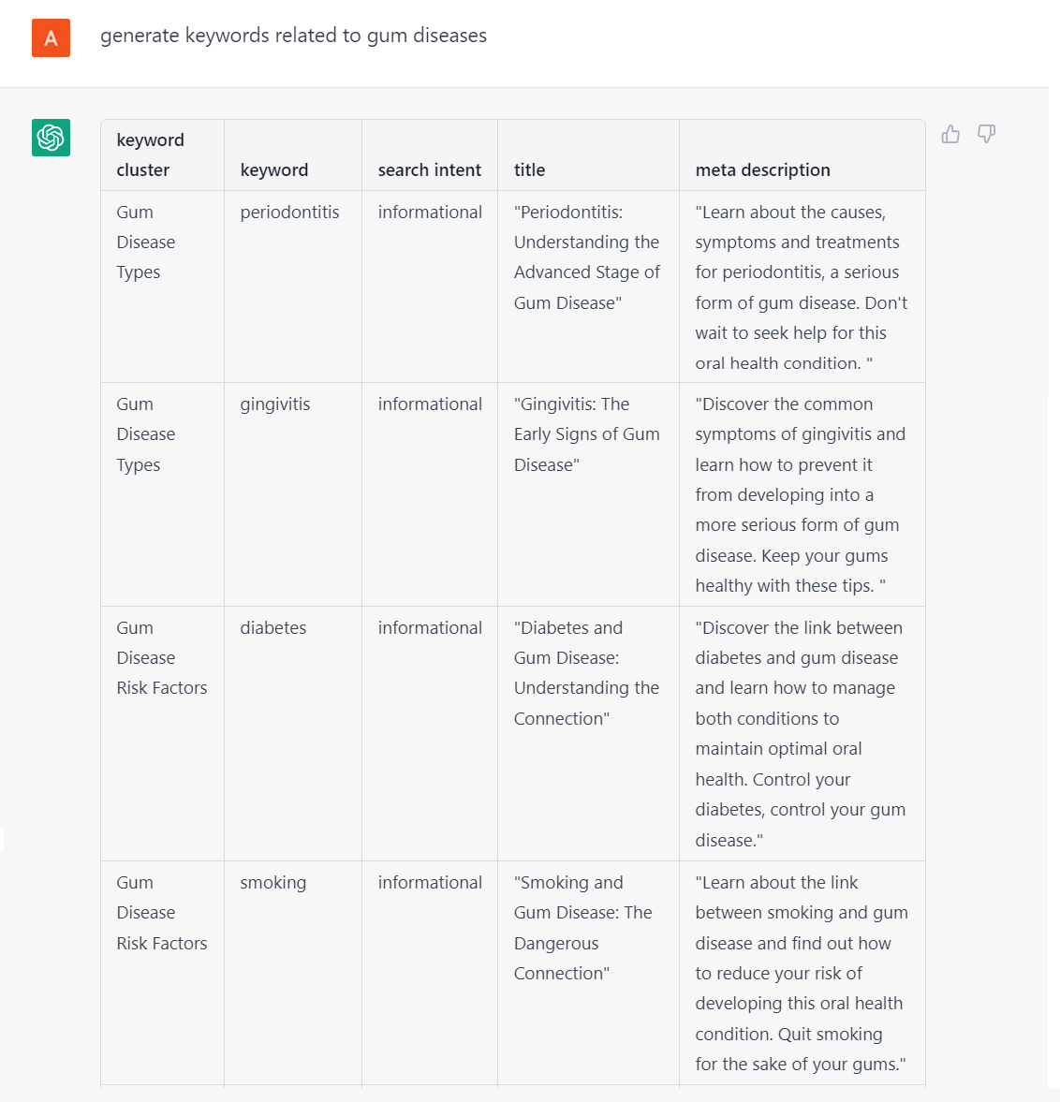
Task: Click the "Gingivitis: The Early Signs" title cell
Action: tap(586, 434)
